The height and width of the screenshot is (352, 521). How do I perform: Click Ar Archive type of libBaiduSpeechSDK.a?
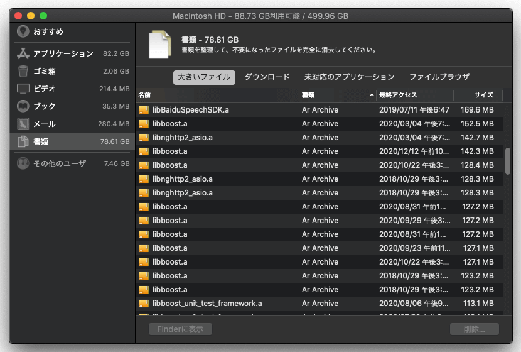pos(320,110)
